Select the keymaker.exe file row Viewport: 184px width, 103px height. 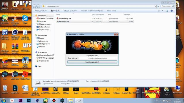tap(95, 21)
